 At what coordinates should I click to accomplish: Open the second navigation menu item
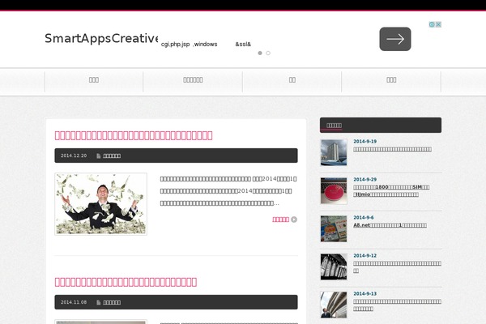point(193,80)
